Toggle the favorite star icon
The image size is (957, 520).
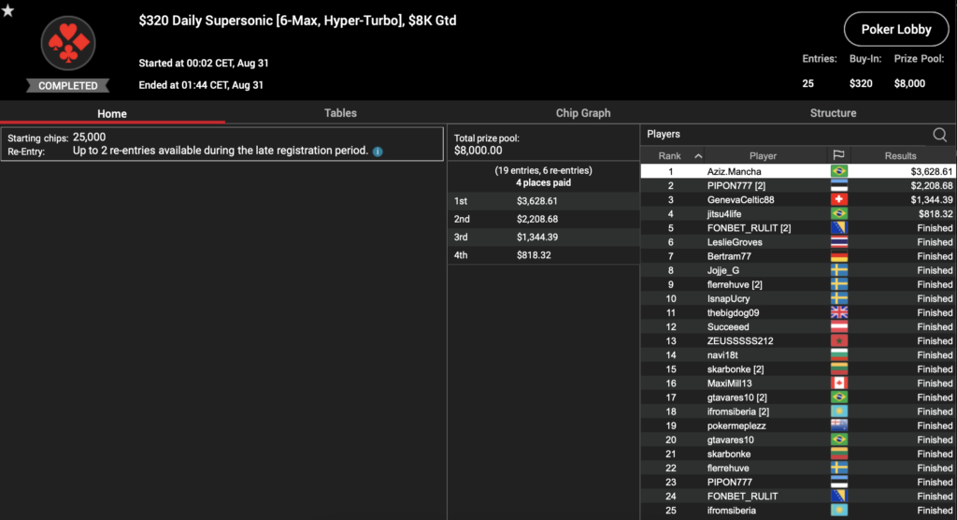click(x=8, y=10)
